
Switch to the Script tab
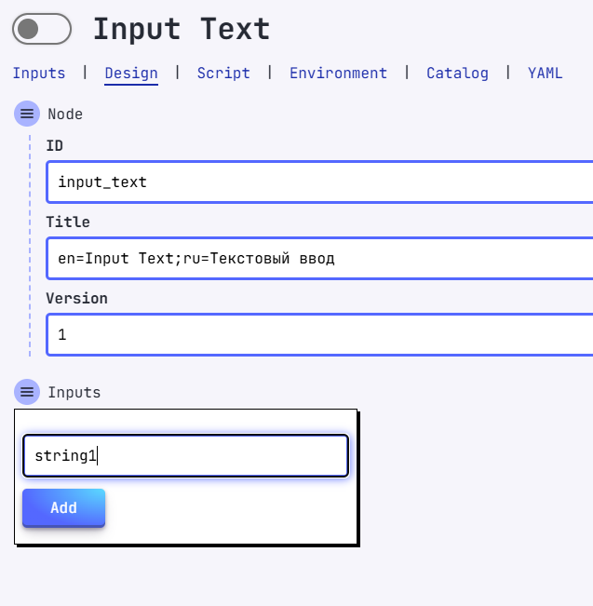[x=223, y=73]
